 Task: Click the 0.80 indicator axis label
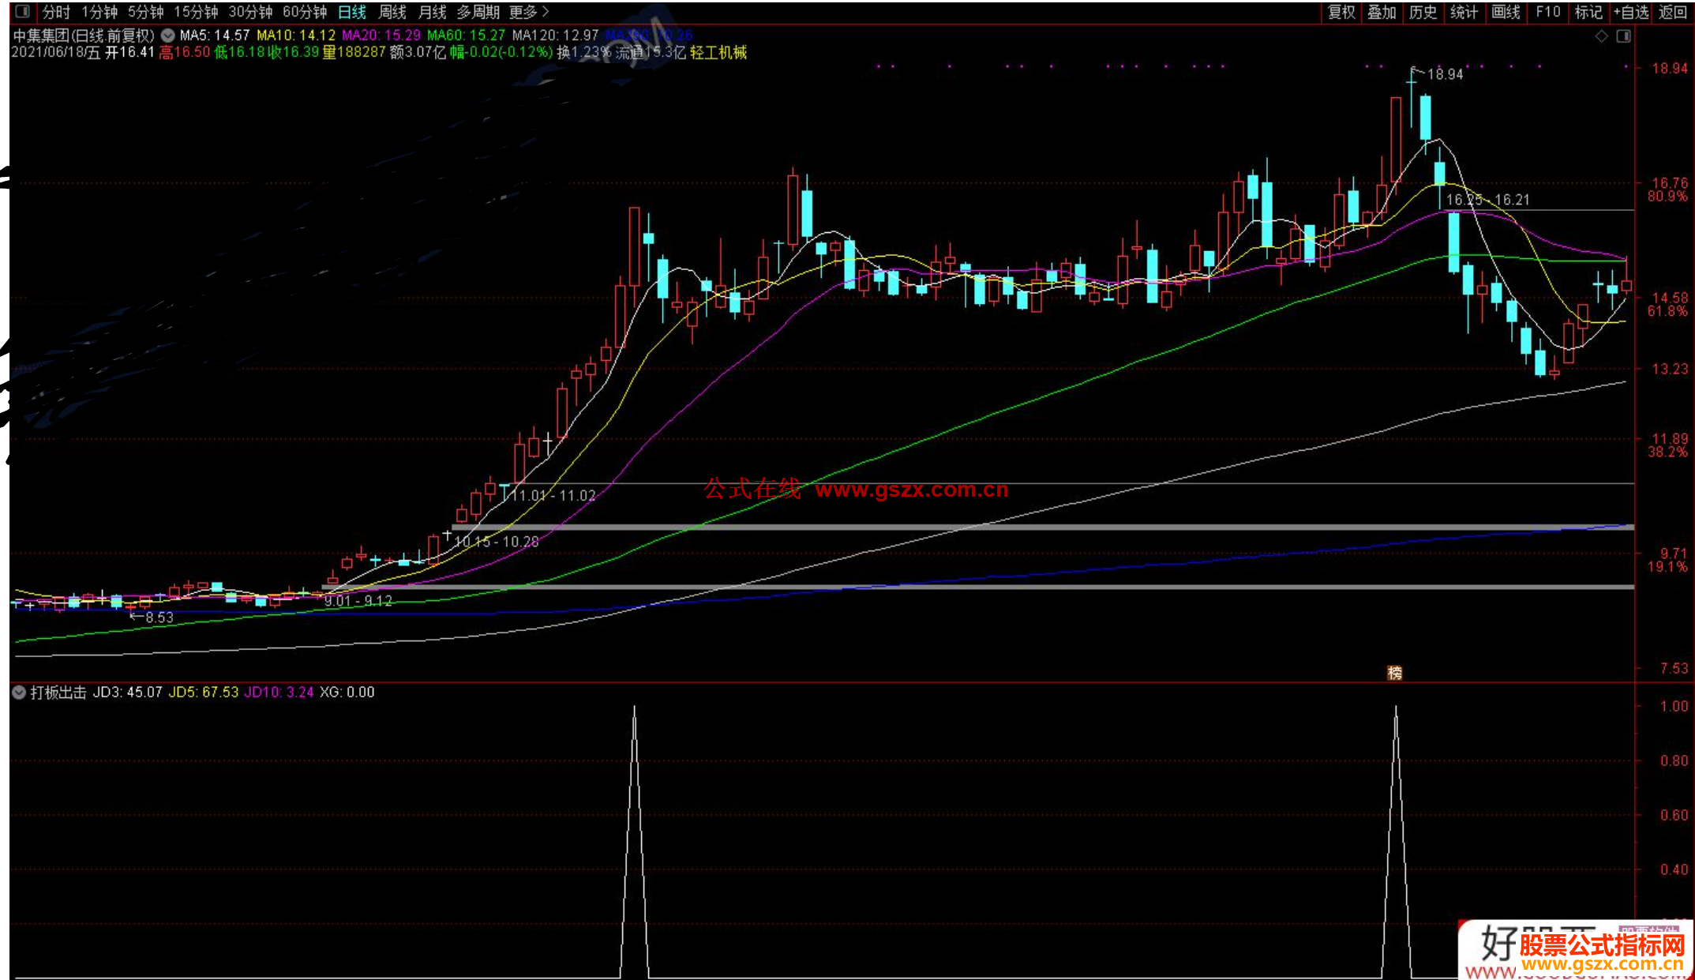coord(1674,760)
